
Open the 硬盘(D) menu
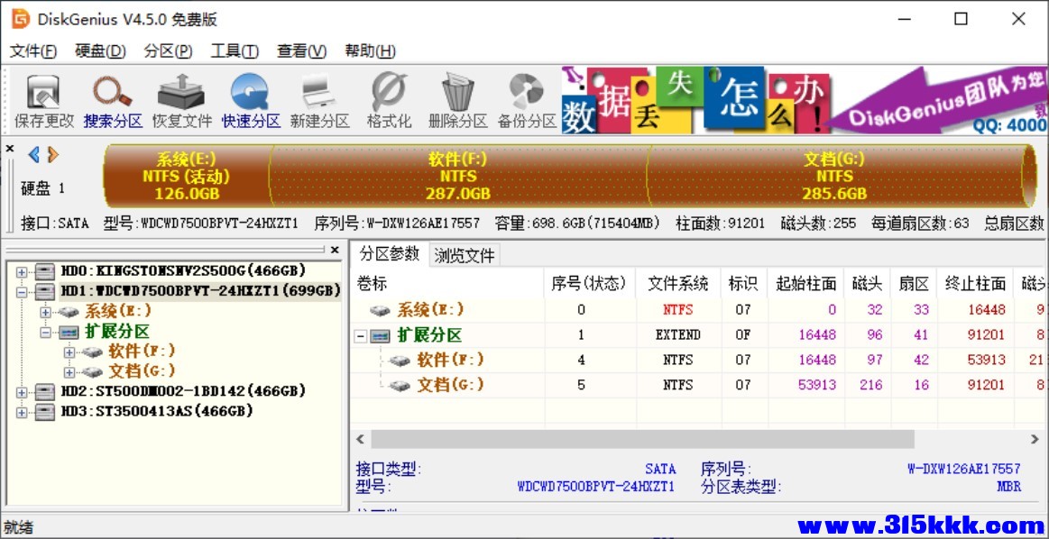(x=100, y=51)
